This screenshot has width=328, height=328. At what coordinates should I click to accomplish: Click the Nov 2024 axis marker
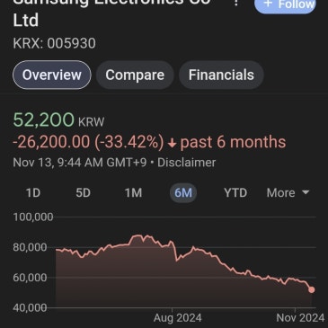pyautogui.click(x=300, y=318)
